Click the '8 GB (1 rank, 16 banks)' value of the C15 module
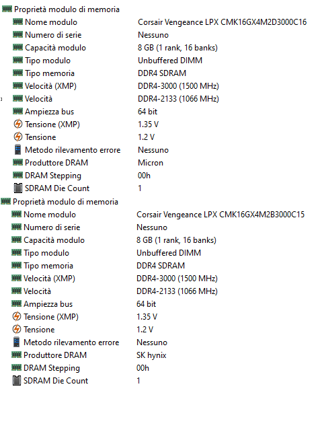Image resolution: width=324 pixels, height=436 pixels. coord(176,240)
